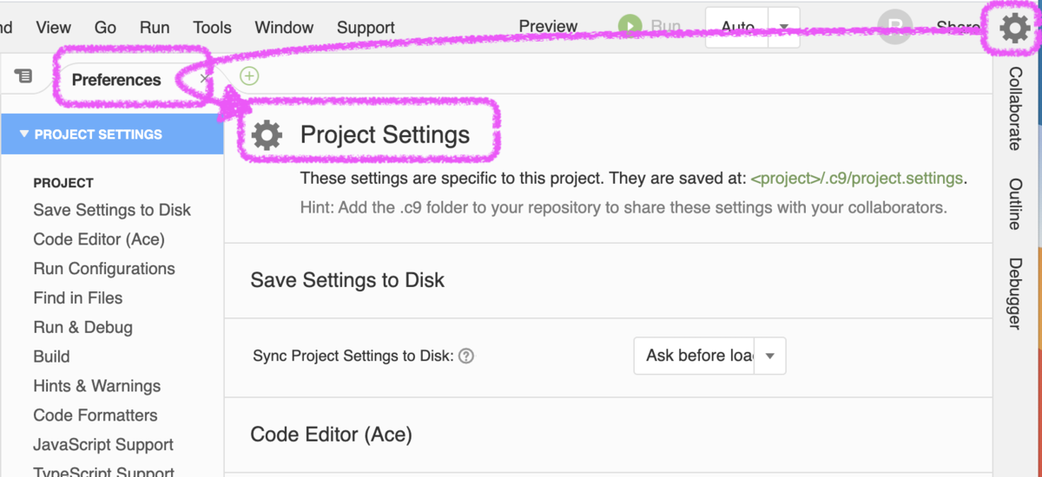Click the user avatar icon
The image size is (1042, 477).
point(894,28)
